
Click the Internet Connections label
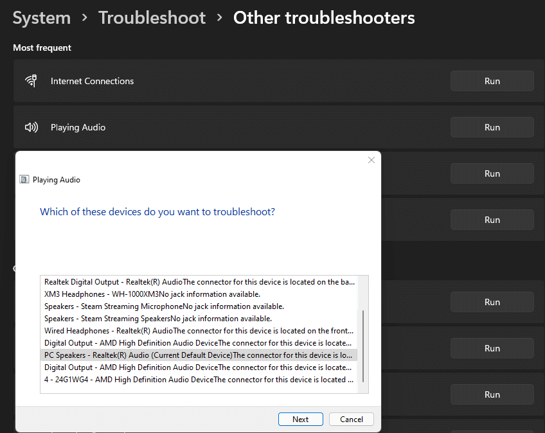click(92, 81)
